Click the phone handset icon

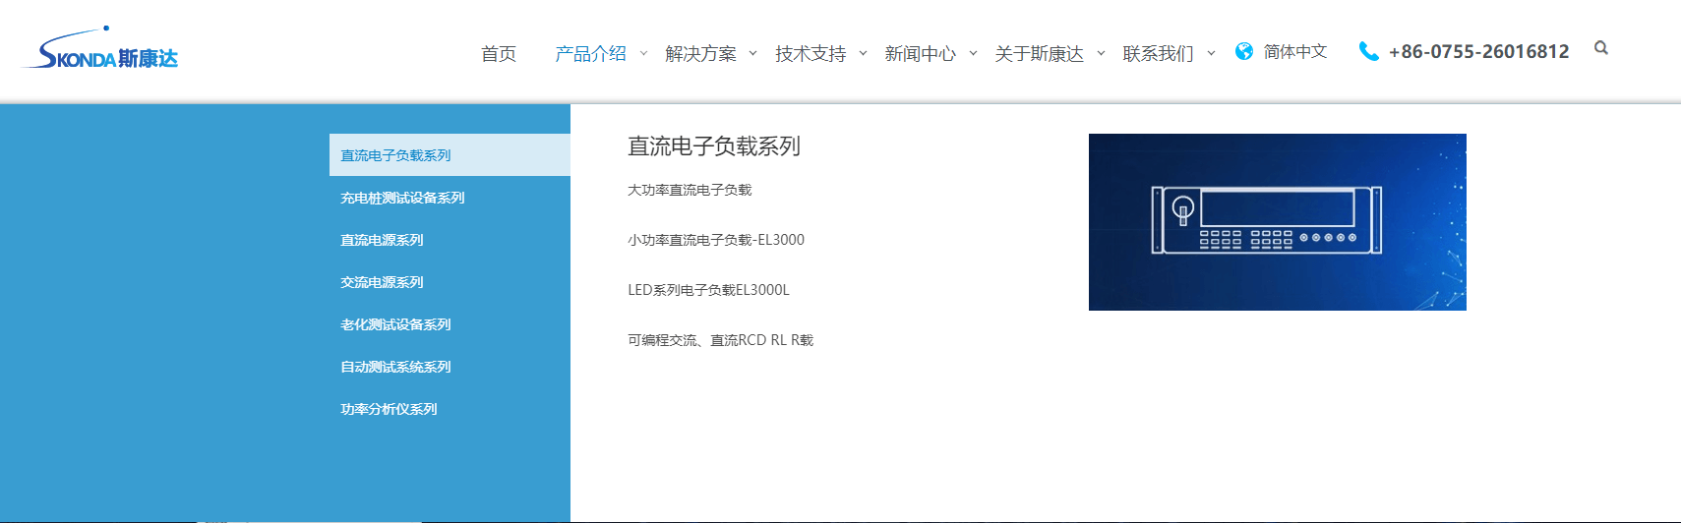pos(1367,51)
